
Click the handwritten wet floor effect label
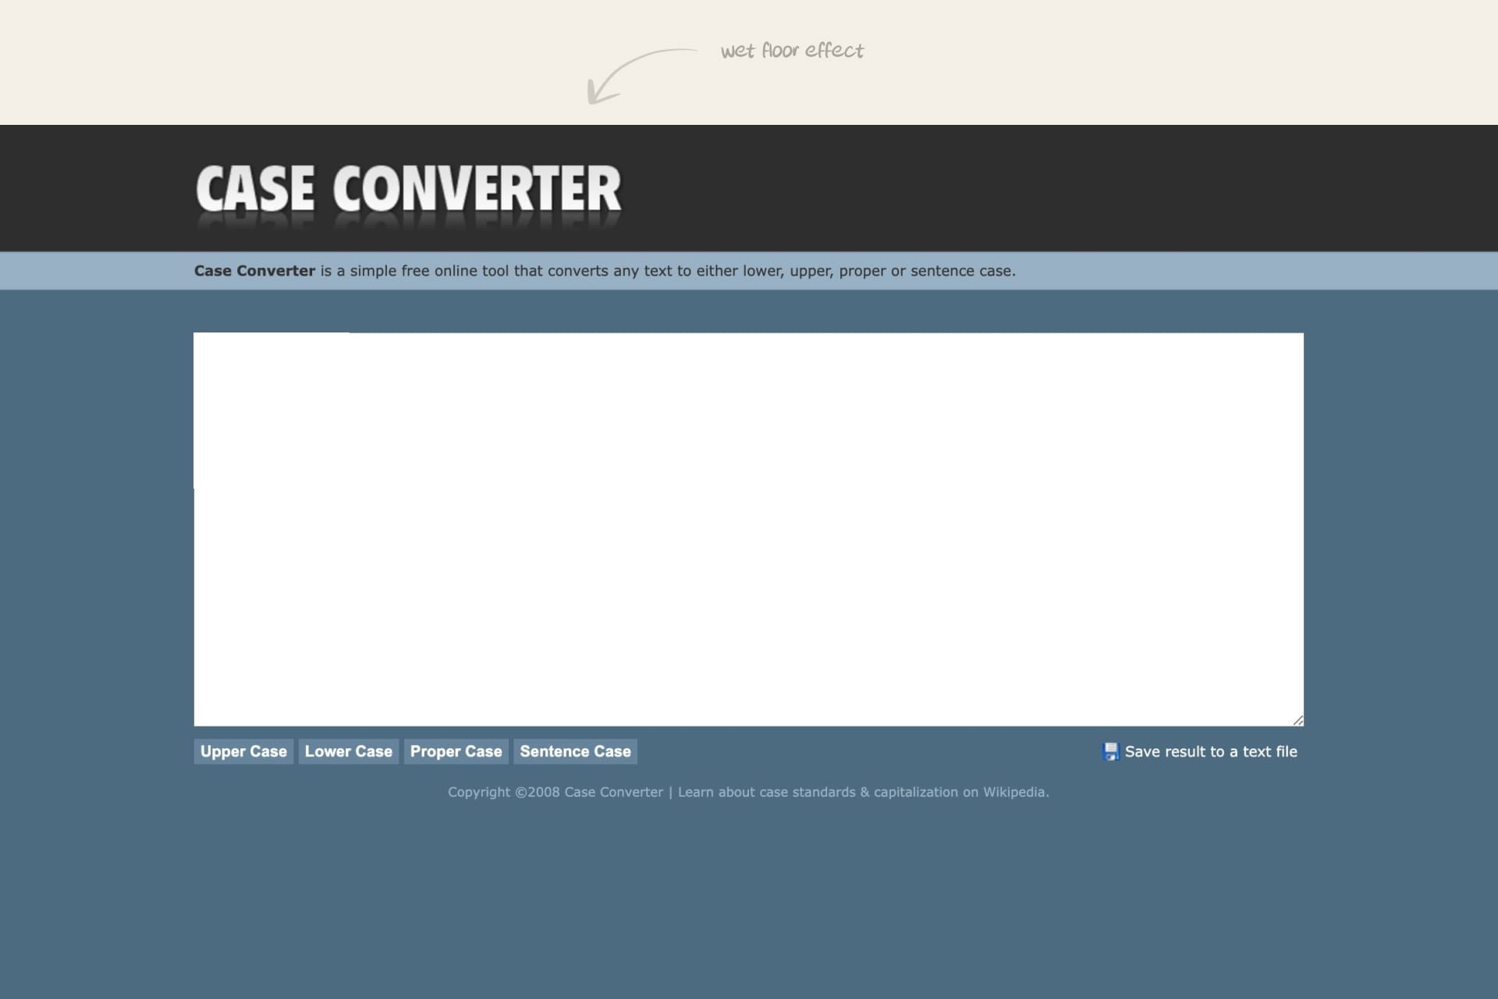tap(792, 51)
